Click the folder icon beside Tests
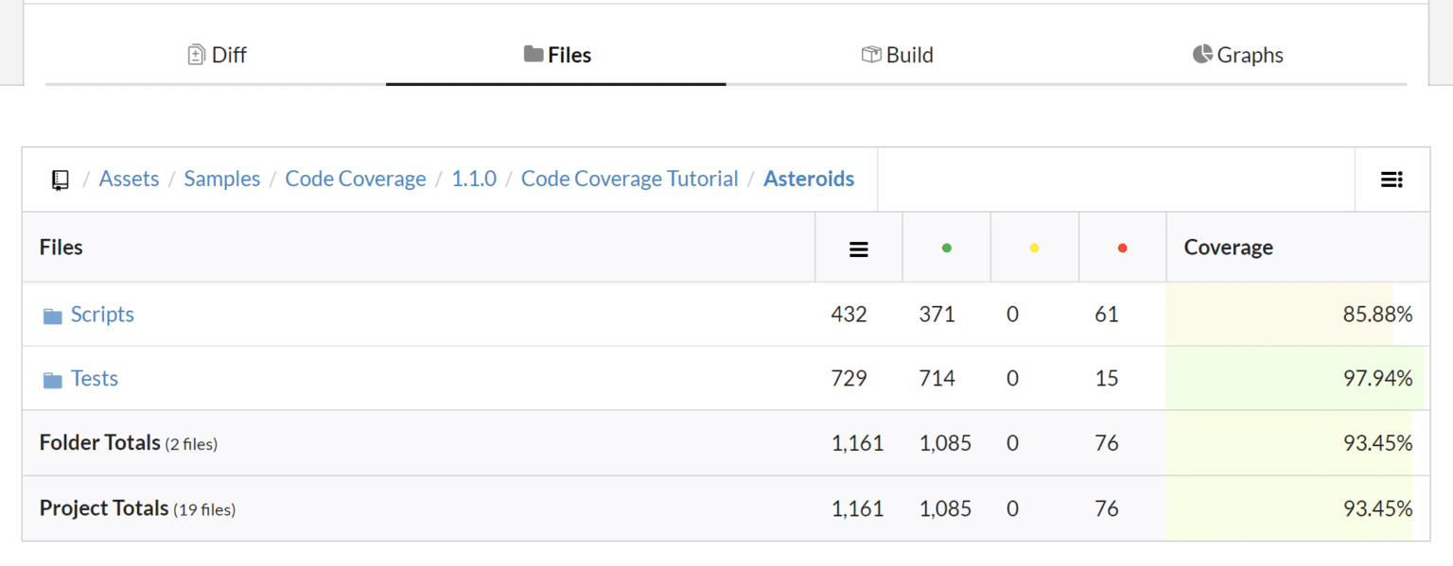 (53, 378)
